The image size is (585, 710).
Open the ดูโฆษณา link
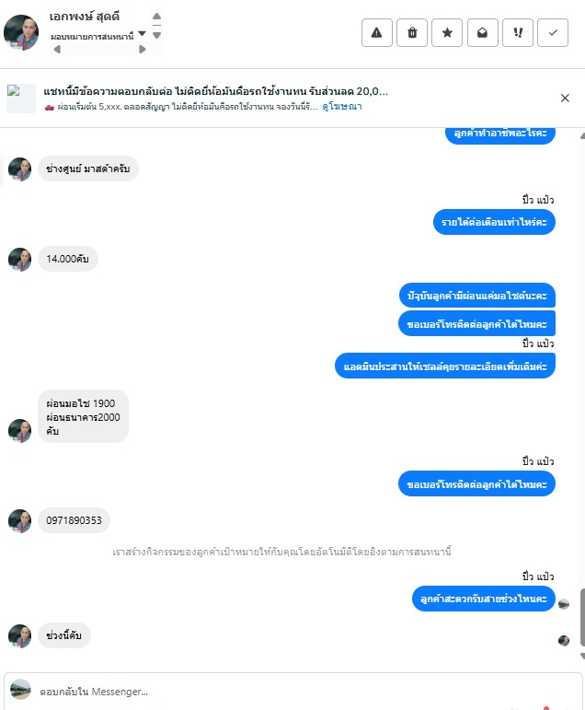click(x=341, y=107)
